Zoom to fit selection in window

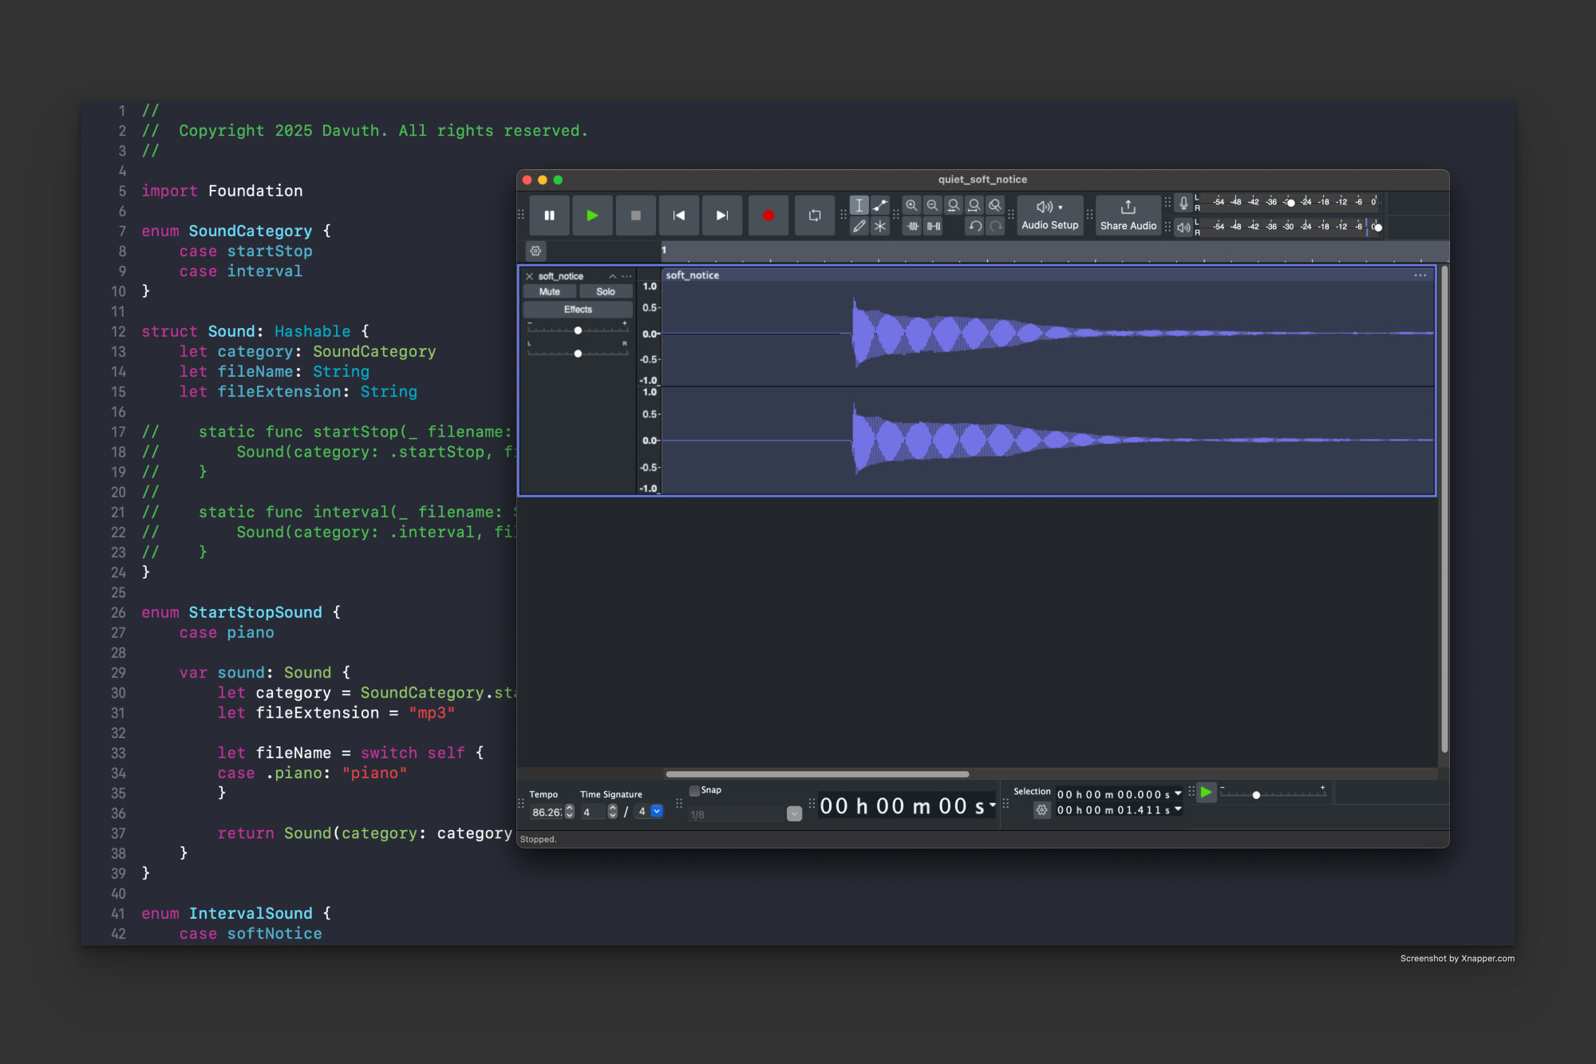coord(953,205)
